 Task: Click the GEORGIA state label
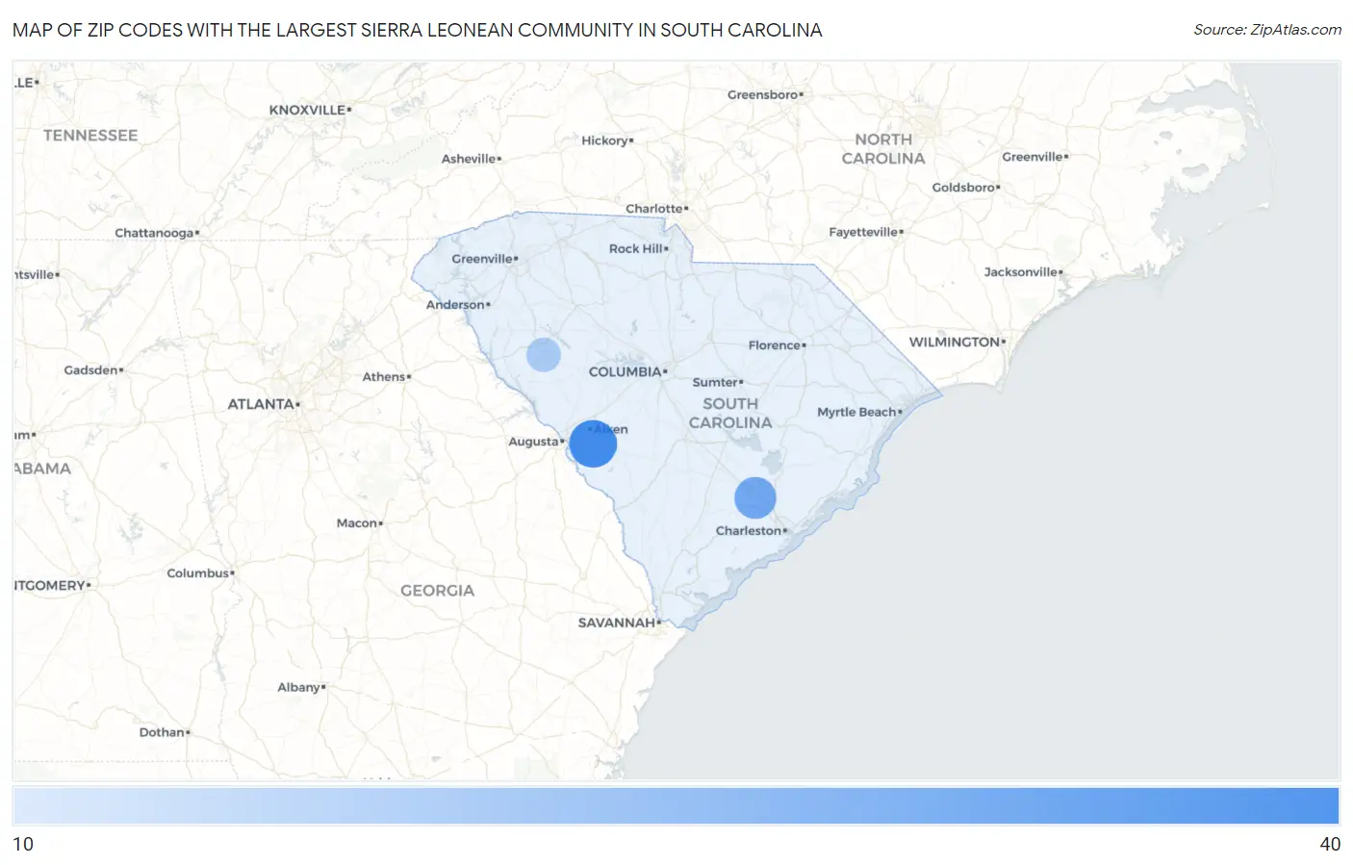(x=438, y=591)
